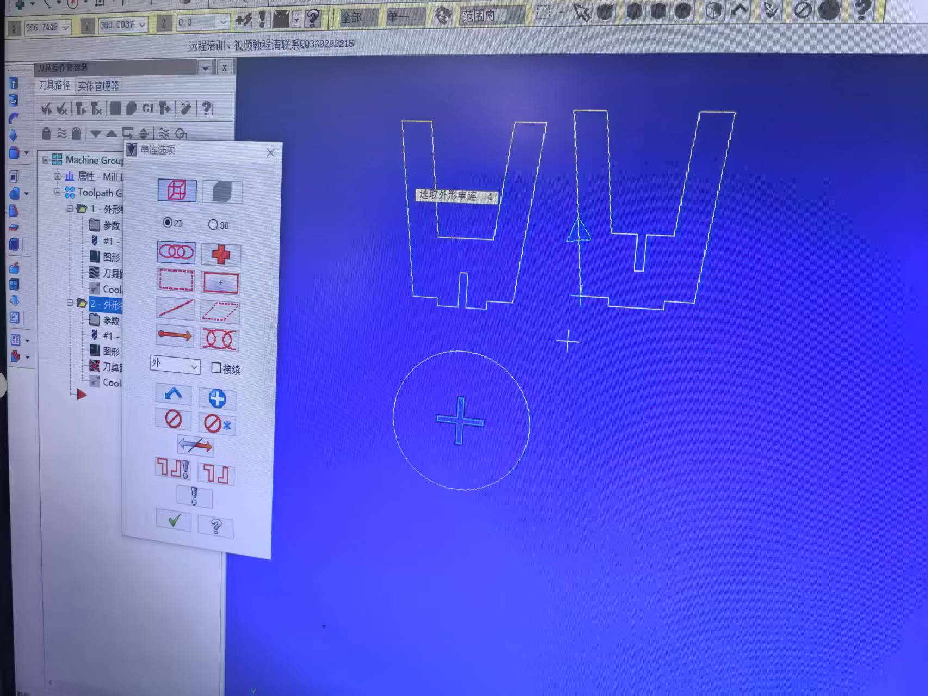
Task: Toggle lock on selected operations
Action: coord(46,133)
